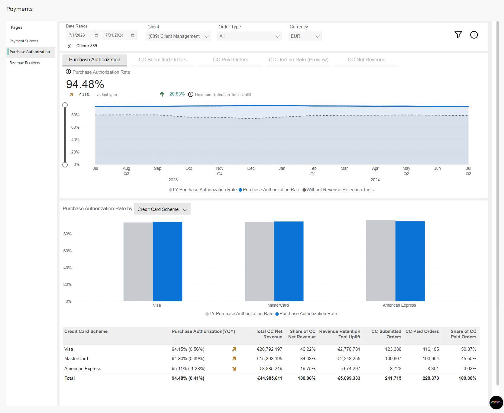Screen dimensions: 504x413
Task: Open end date calendar picker icon
Action: tap(133, 35)
